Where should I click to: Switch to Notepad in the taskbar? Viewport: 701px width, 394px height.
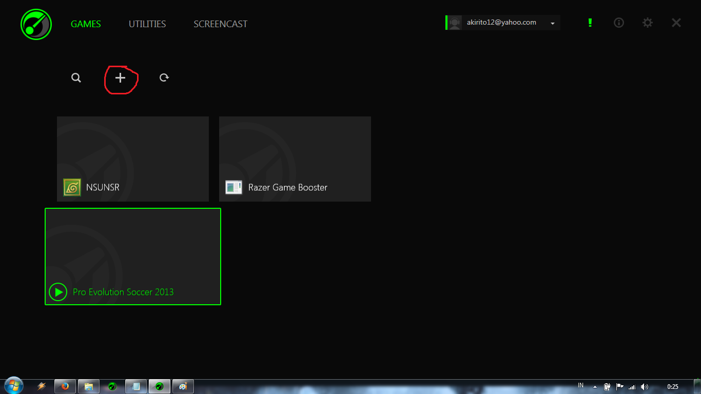click(136, 386)
